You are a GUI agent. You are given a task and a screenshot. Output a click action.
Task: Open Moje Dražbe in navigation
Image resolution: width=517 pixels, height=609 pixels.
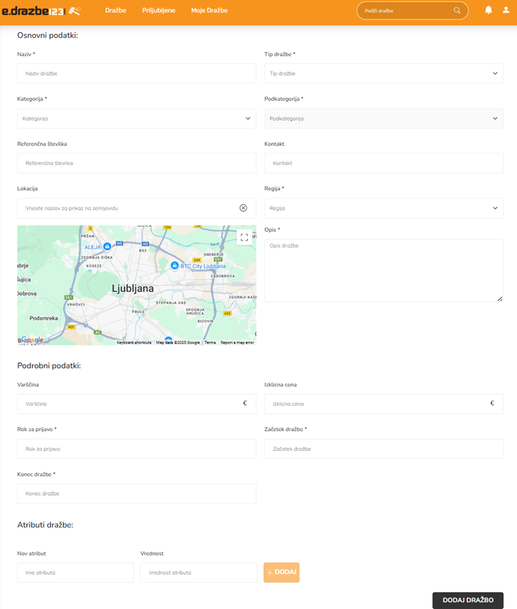209,11
